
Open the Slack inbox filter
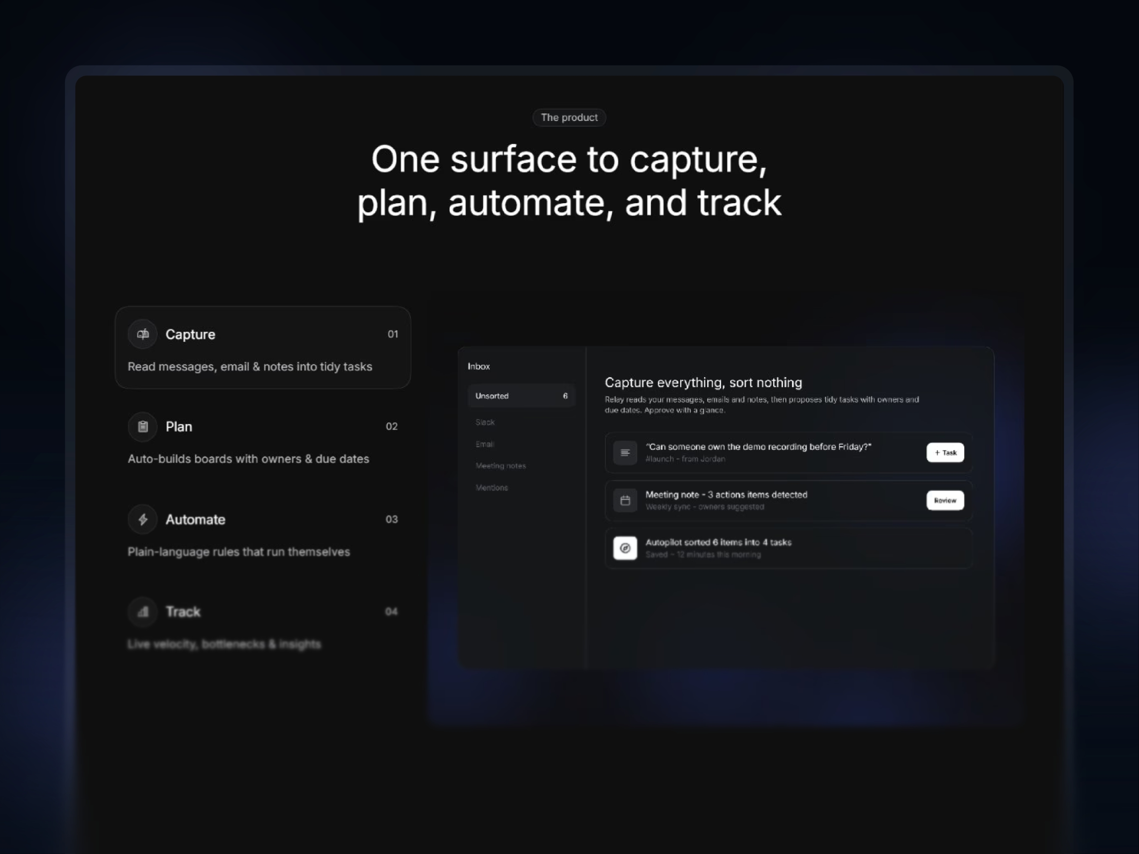(x=485, y=422)
